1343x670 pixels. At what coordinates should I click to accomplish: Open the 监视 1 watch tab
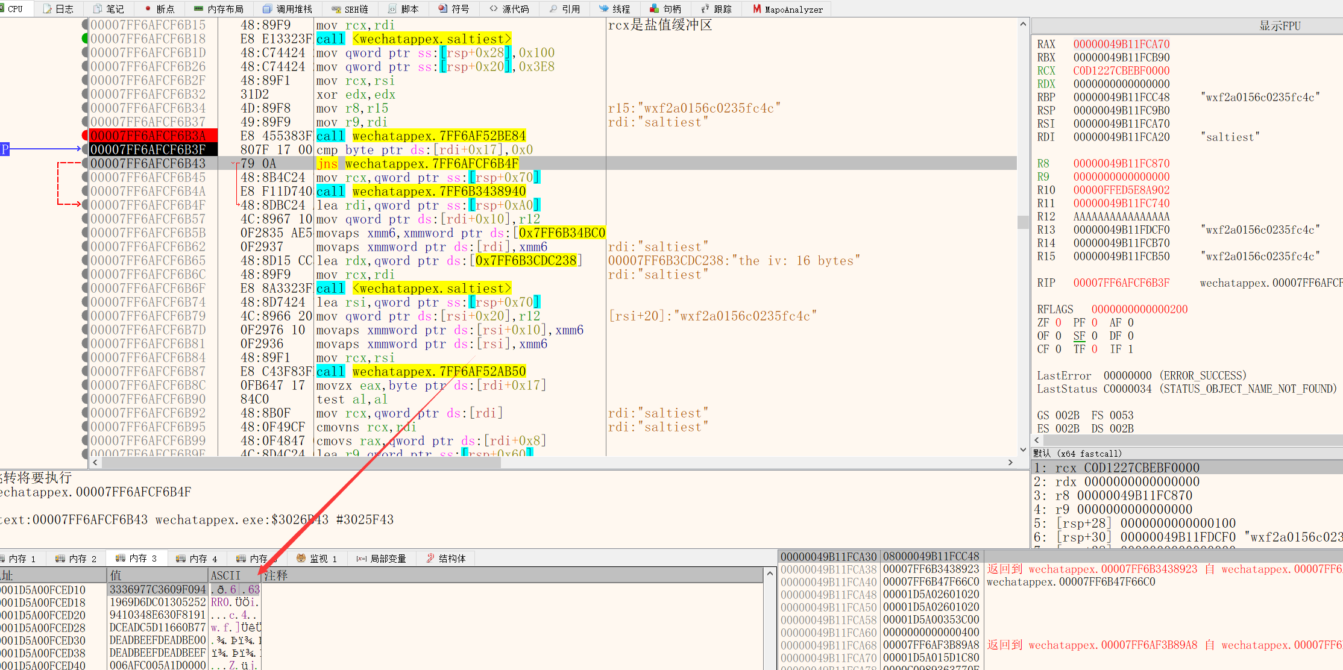[x=317, y=559]
